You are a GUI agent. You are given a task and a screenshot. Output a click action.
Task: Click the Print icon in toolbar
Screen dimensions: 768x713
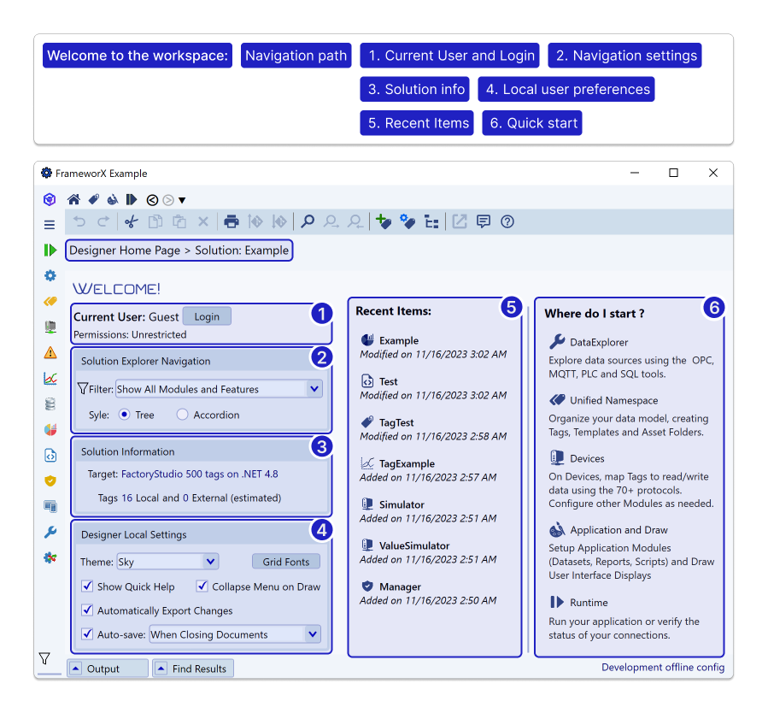[231, 222]
